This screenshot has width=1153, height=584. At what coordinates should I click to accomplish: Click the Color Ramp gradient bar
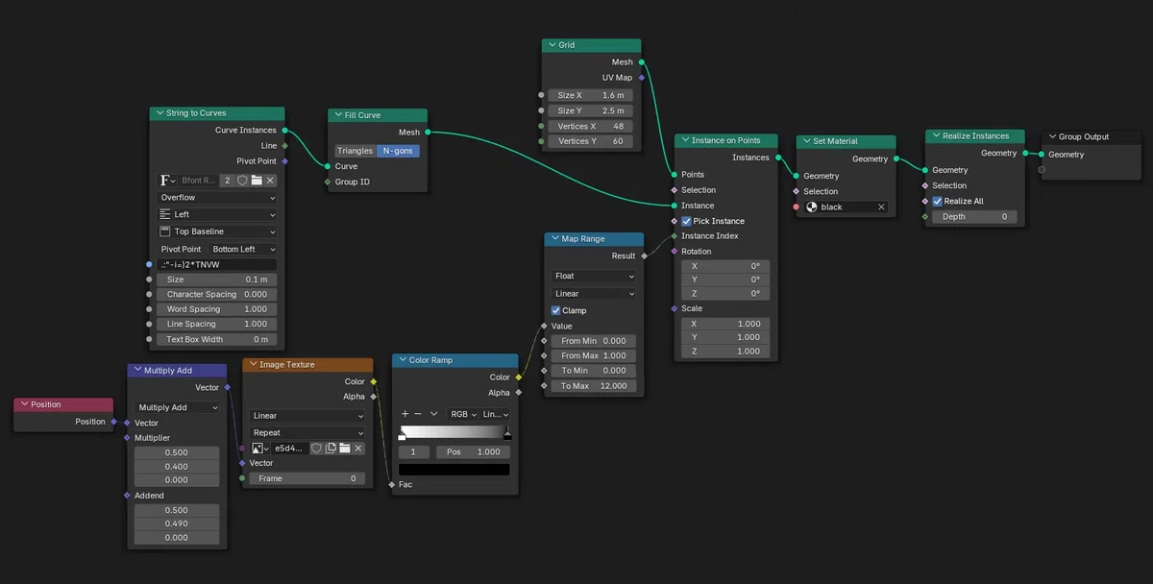454,431
